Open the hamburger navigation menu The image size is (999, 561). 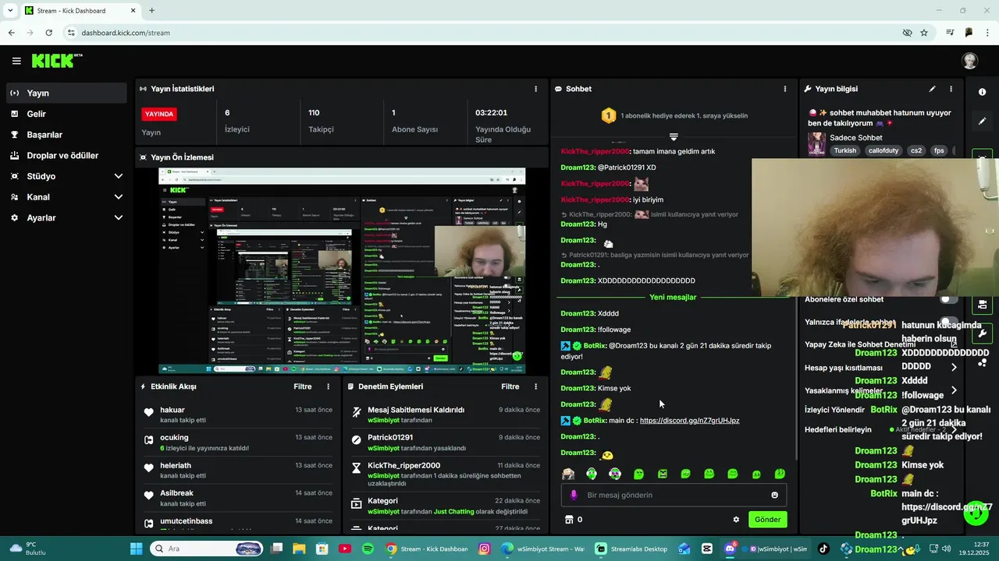tap(16, 61)
